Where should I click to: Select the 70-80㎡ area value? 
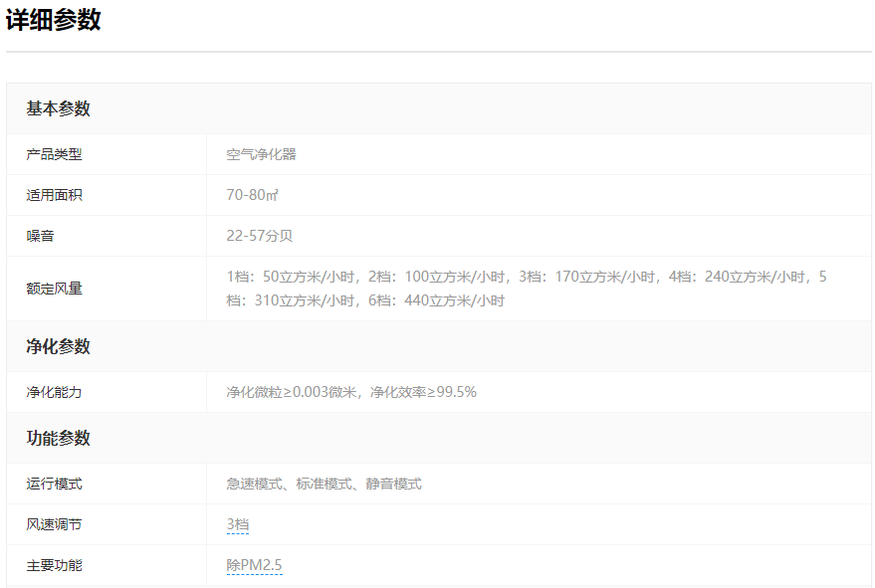coord(253,195)
